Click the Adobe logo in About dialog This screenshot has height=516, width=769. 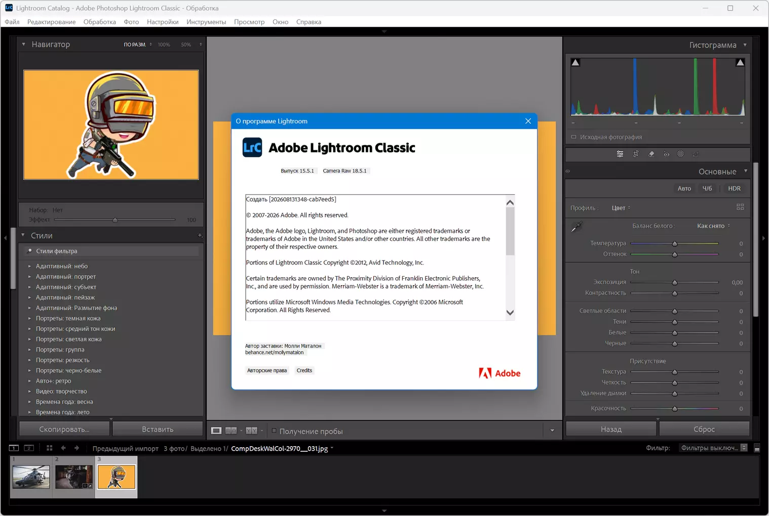[499, 373]
